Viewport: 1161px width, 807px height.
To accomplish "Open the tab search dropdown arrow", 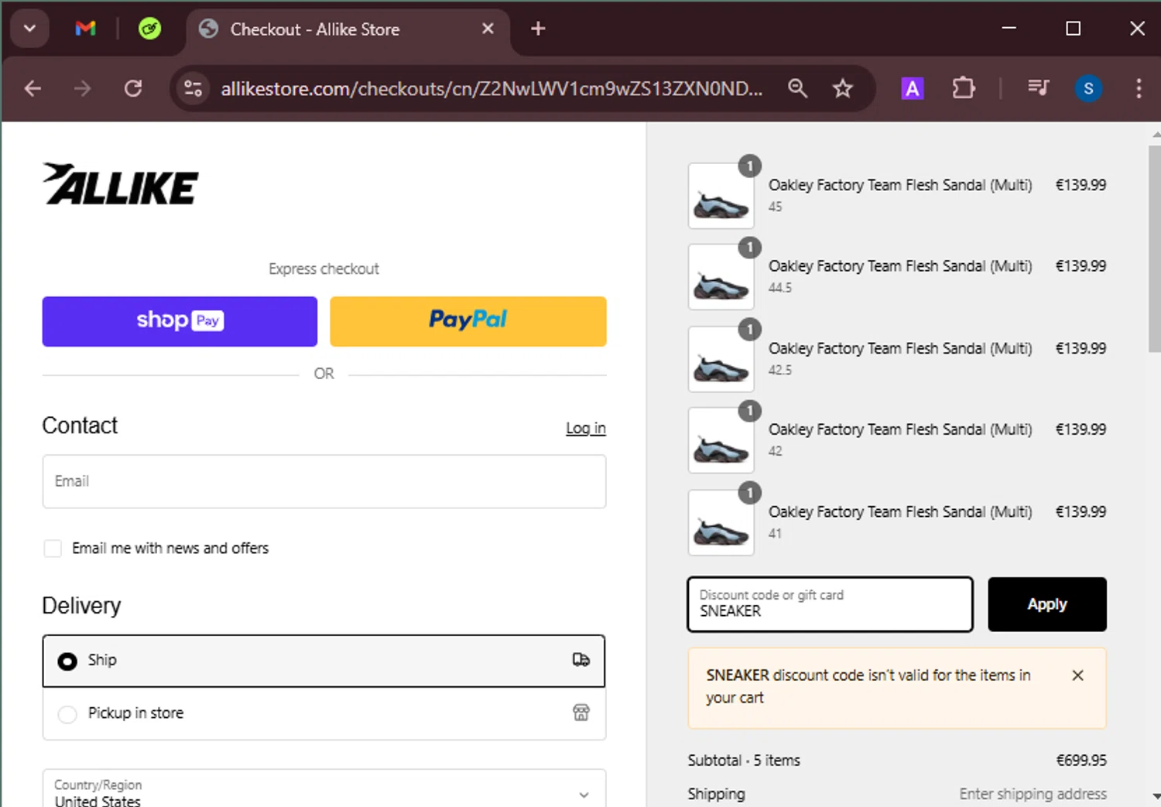I will coord(29,29).
